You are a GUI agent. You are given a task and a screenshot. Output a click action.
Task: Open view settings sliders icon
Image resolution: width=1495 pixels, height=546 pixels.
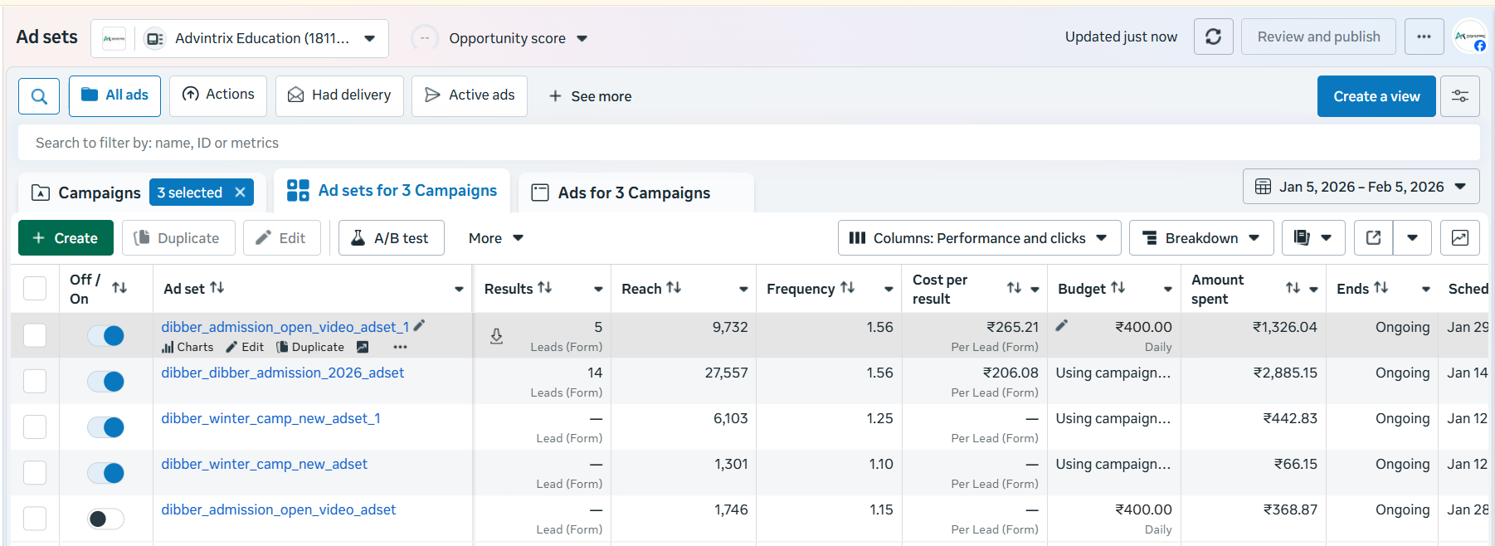point(1460,96)
